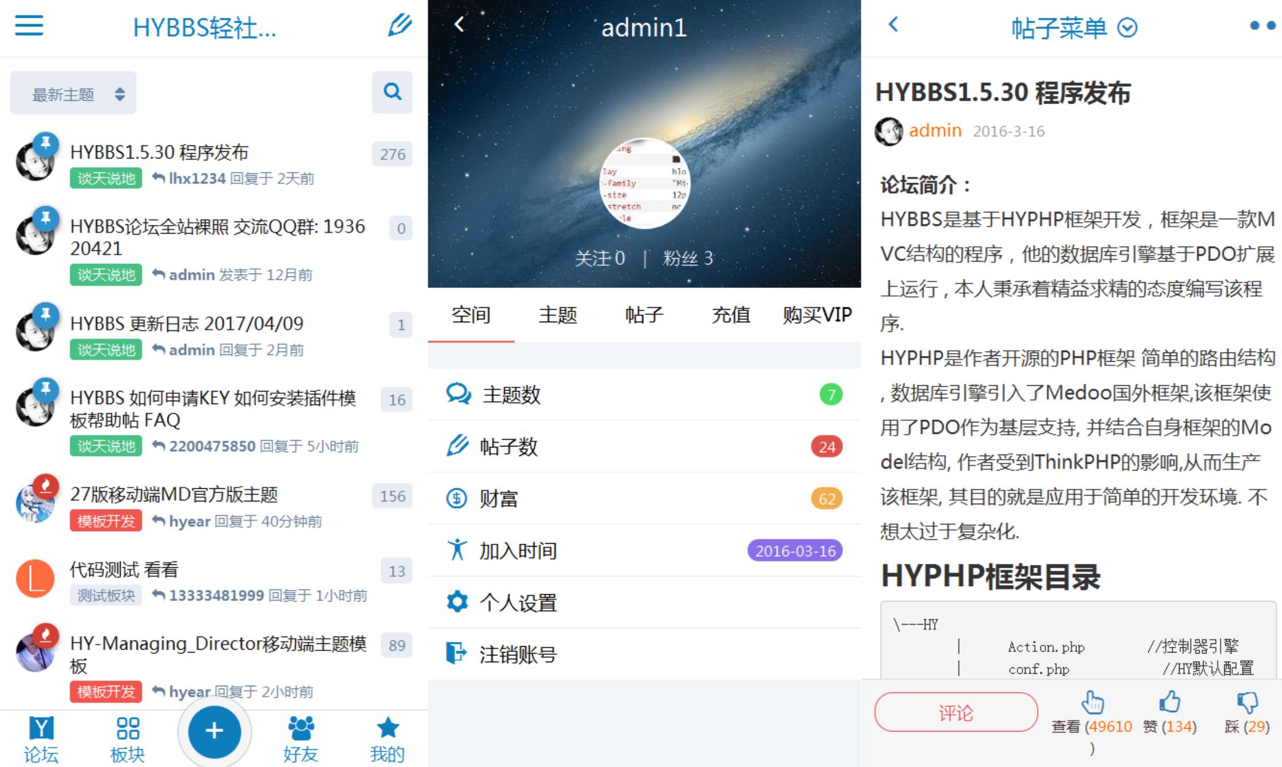Viewport: 1282px width, 767px height.
Task: Expand the 最新主题 sort selector
Action: 73,93
